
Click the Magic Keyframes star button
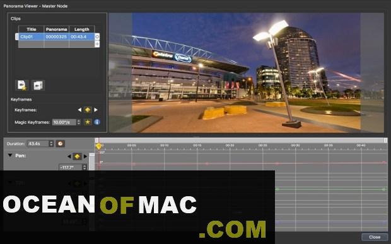(x=88, y=122)
